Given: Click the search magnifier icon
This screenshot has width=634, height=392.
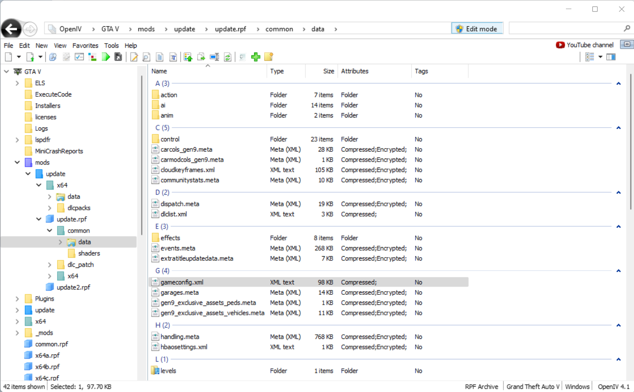Looking at the screenshot, I should [x=626, y=28].
